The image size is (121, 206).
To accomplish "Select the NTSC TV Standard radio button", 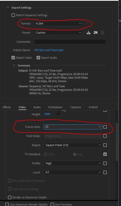I will [46, 154].
